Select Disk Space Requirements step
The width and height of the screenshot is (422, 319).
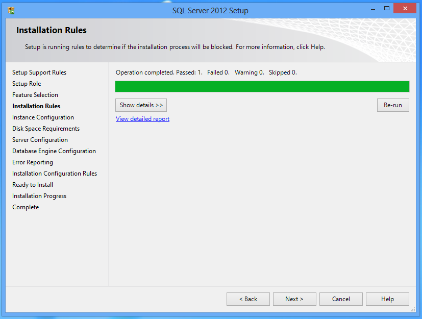point(46,129)
